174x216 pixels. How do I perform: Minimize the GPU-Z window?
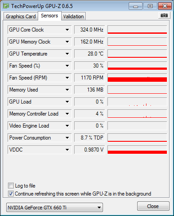pyautogui.click(x=135, y=6)
